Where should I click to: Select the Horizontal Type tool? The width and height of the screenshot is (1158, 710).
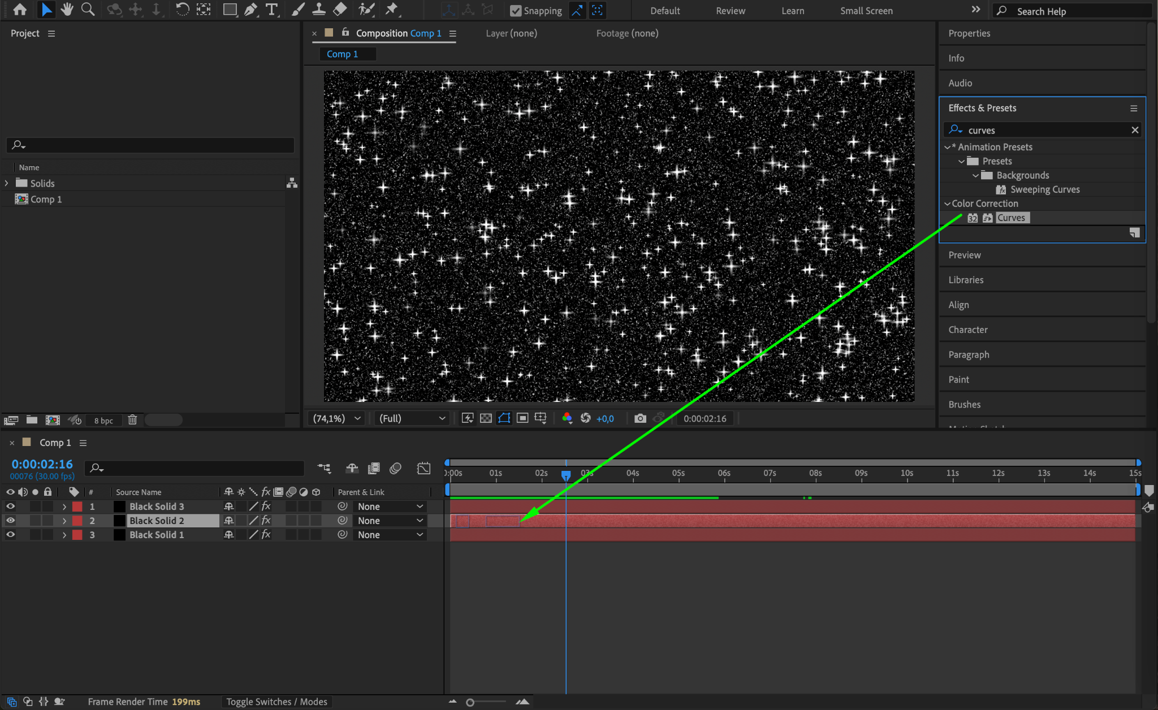(x=271, y=10)
